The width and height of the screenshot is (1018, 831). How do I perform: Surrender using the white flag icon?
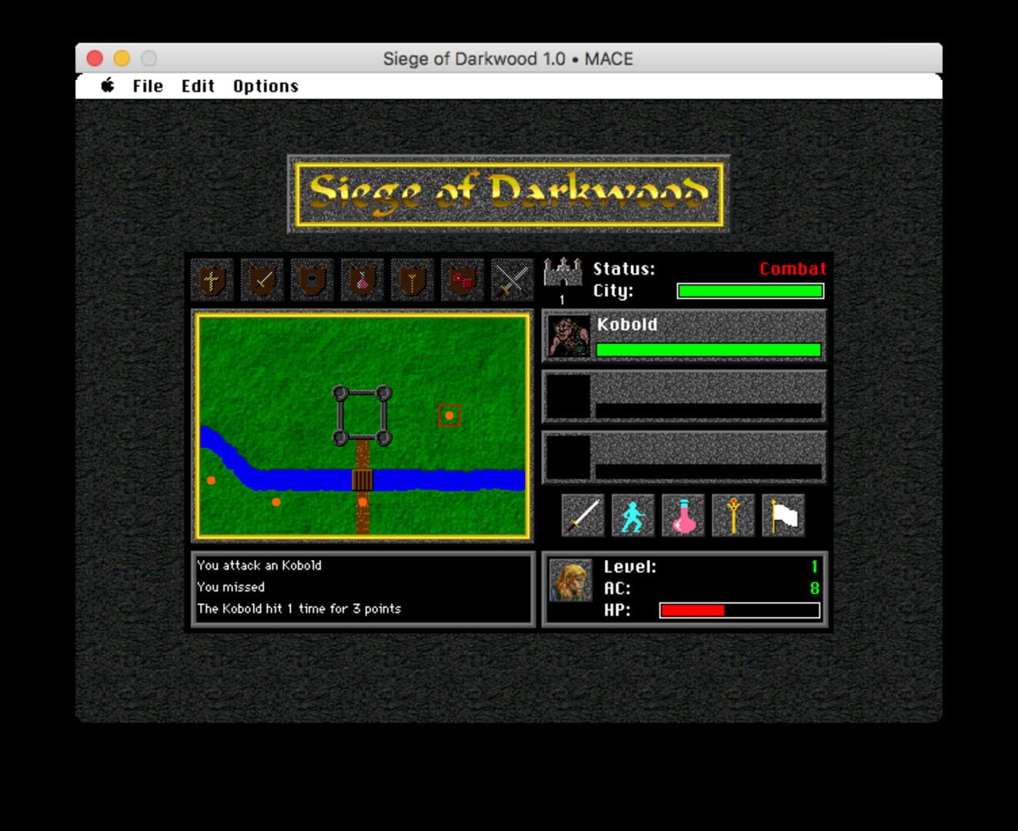pyautogui.click(x=784, y=515)
